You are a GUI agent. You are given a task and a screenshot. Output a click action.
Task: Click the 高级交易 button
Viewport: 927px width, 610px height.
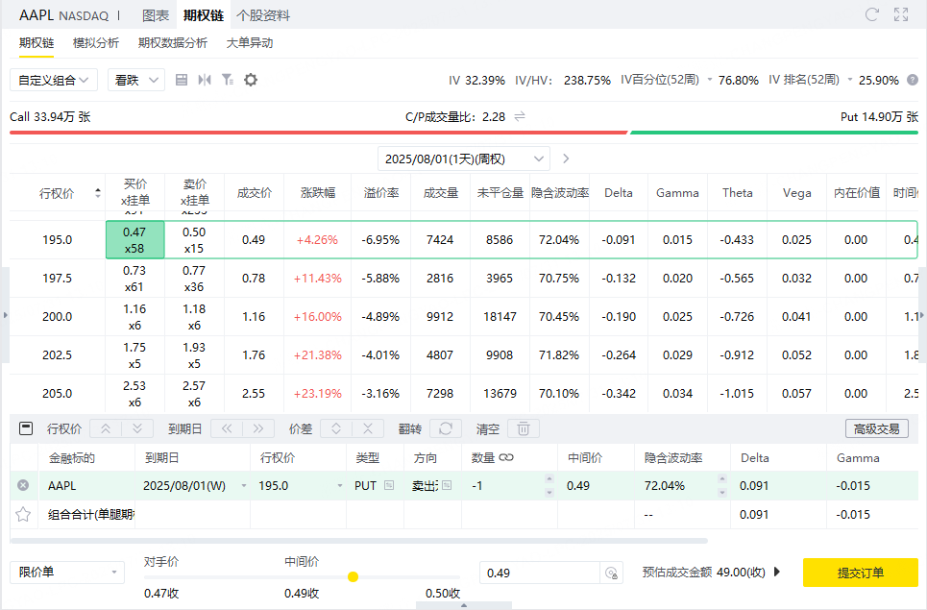pos(876,428)
